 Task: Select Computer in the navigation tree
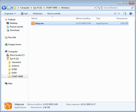pyautogui.click(x=13, y=51)
